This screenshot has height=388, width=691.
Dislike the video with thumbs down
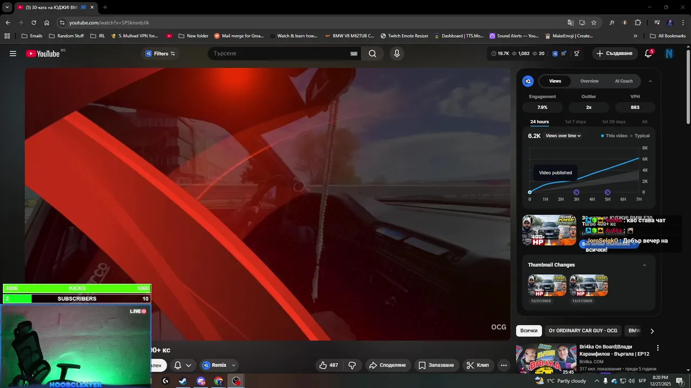352,365
